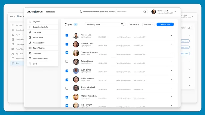
Task: Select Docs in the back window sidebar
Action: [x=17, y=63]
